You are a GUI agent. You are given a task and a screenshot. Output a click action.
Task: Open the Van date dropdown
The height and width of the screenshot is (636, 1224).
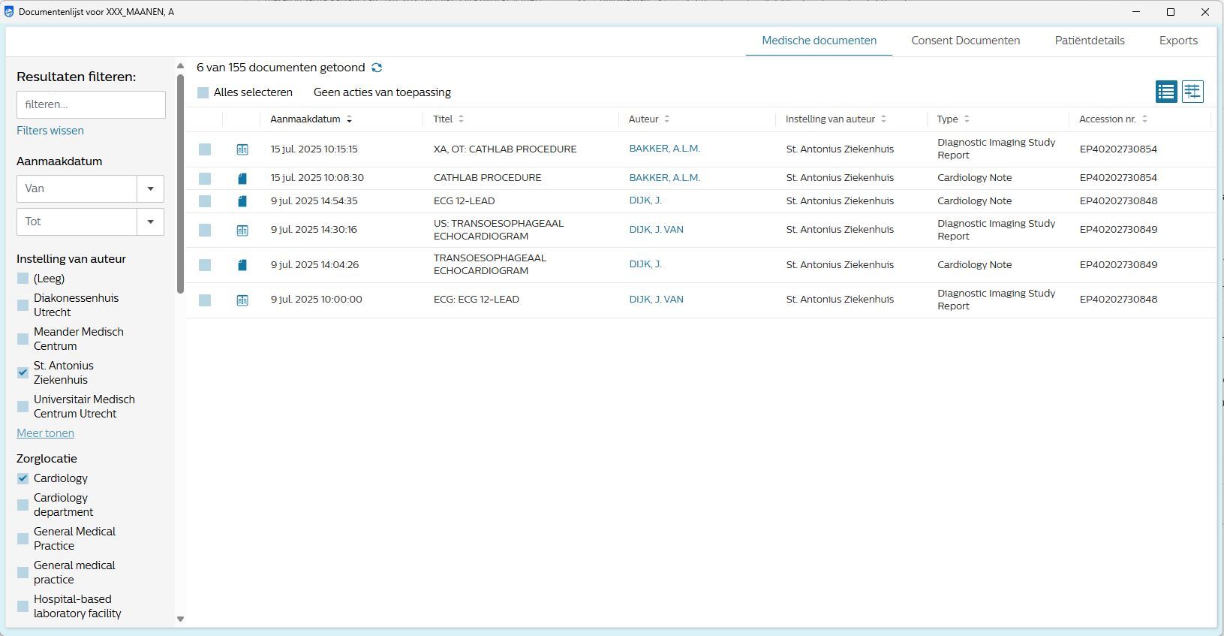point(150,188)
